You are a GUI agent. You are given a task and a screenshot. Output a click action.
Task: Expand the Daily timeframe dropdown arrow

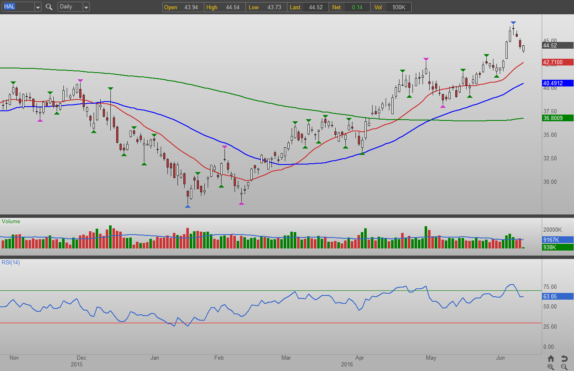coord(86,7)
